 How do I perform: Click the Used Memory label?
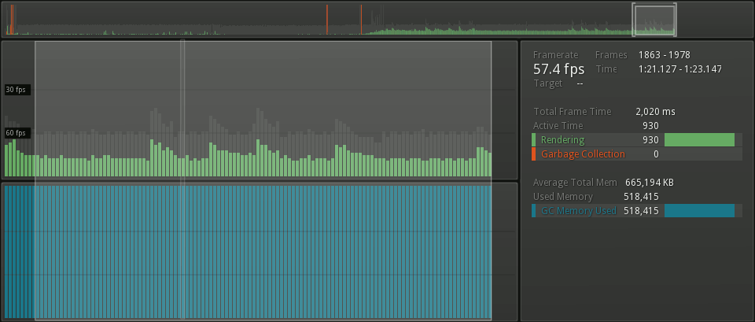coord(562,197)
